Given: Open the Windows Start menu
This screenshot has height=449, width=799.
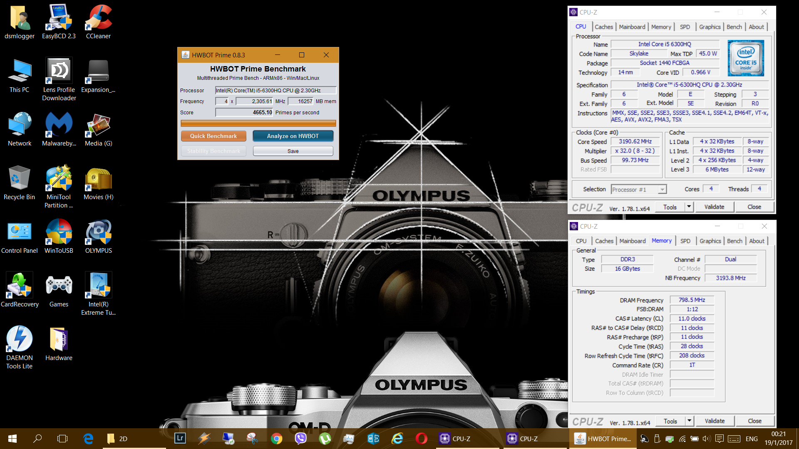Looking at the screenshot, I should [x=12, y=439].
